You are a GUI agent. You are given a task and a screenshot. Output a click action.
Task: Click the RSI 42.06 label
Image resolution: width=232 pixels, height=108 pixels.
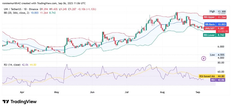(218, 80)
